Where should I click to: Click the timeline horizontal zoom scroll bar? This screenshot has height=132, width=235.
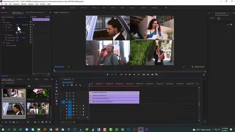tap(68, 122)
